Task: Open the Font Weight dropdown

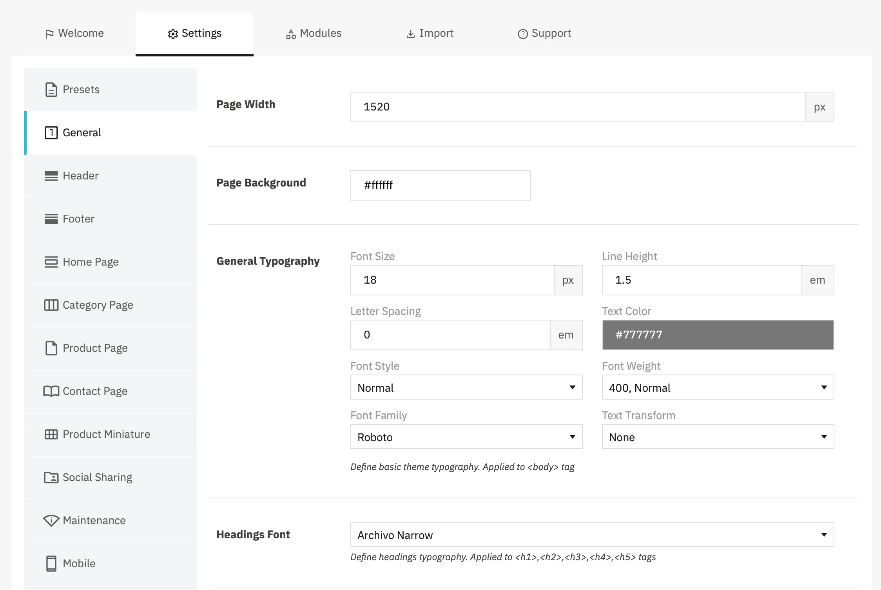Action: point(718,387)
